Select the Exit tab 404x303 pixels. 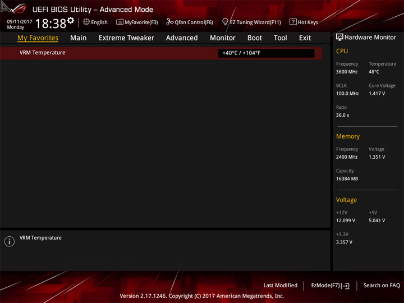305,38
